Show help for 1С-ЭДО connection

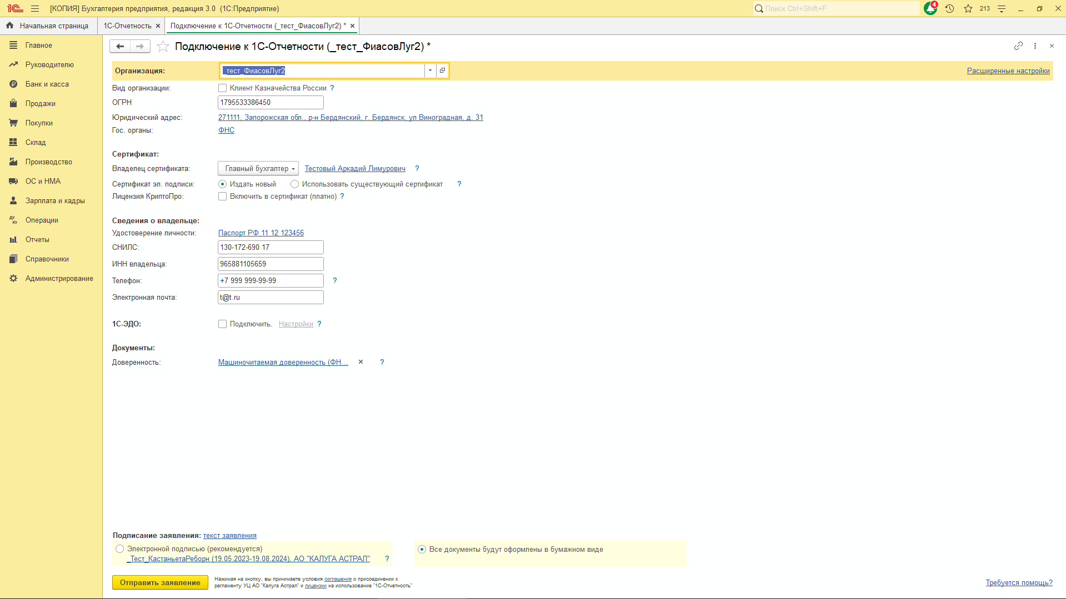(319, 324)
